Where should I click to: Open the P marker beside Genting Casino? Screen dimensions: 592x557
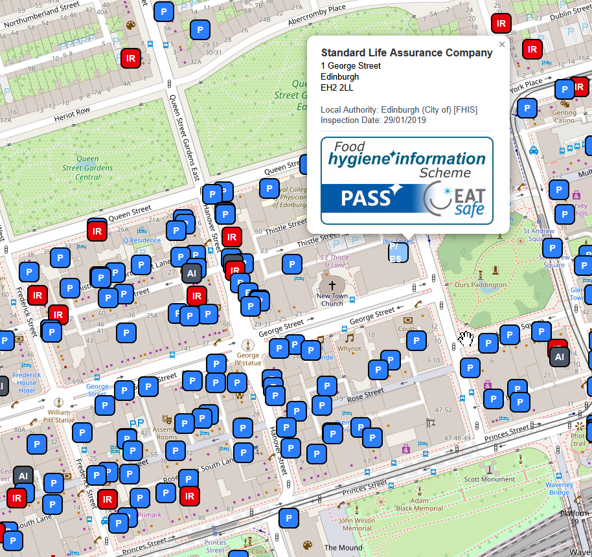(x=564, y=89)
